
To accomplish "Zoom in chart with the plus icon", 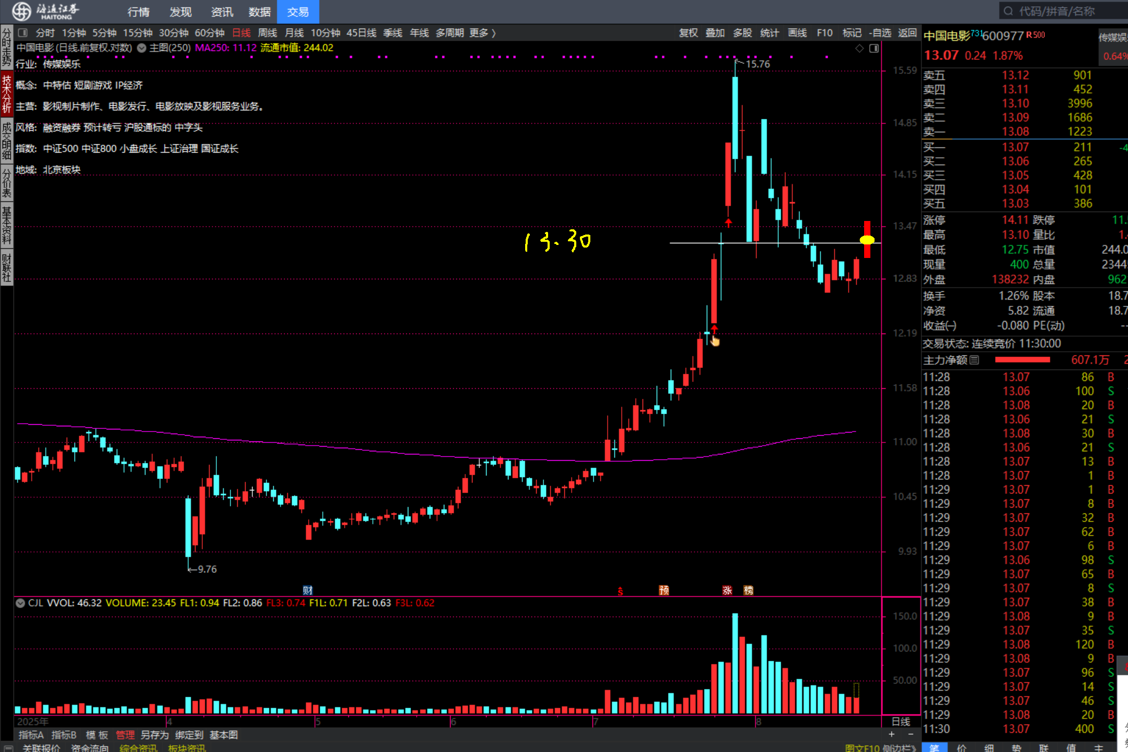I will (x=892, y=735).
